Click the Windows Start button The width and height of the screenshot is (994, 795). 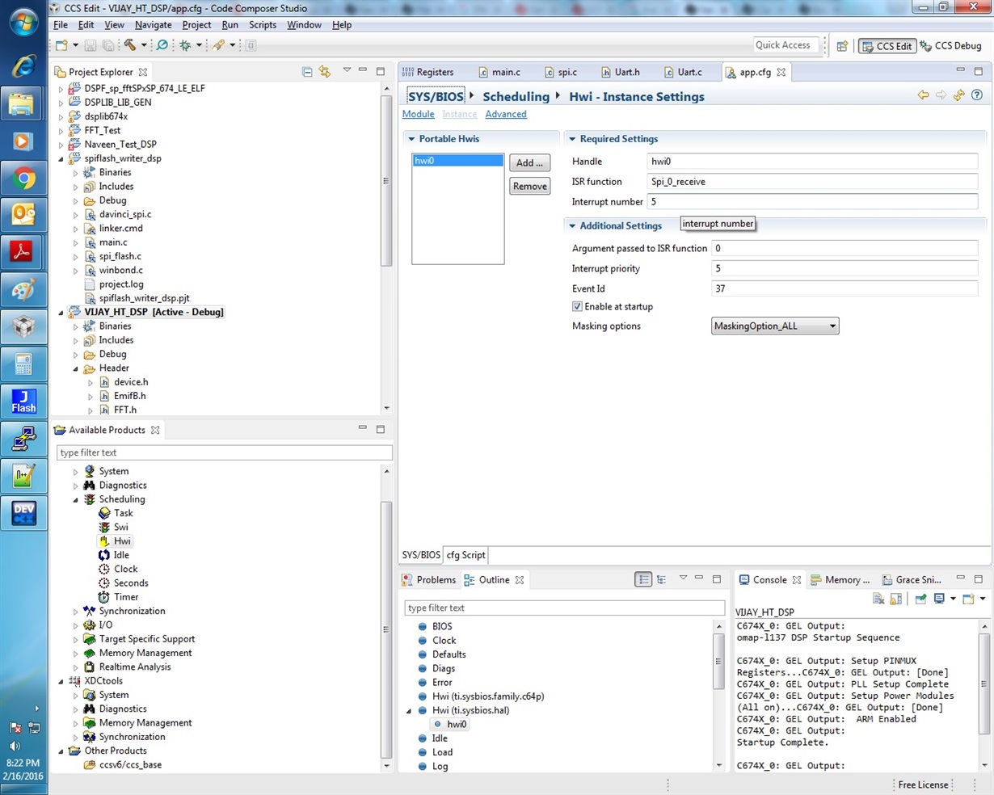23,22
